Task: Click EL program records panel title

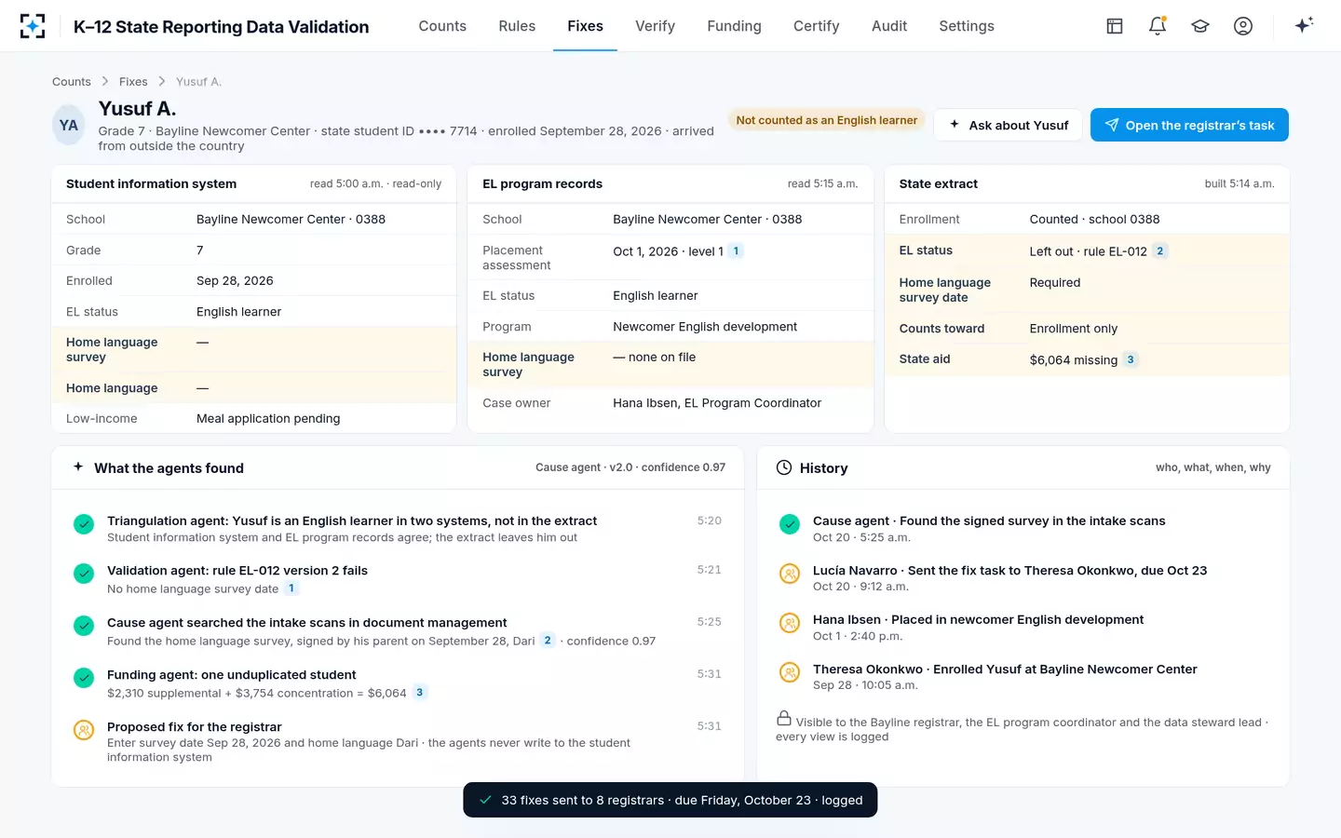Action: 542,184
